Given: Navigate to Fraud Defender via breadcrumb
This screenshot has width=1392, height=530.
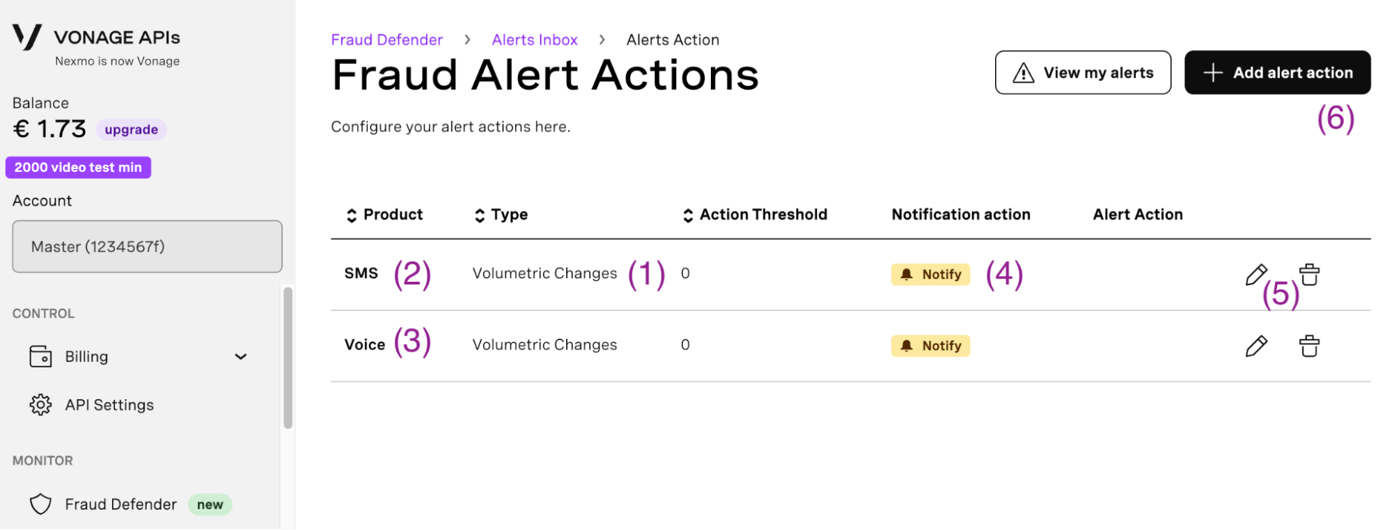Looking at the screenshot, I should [x=387, y=40].
